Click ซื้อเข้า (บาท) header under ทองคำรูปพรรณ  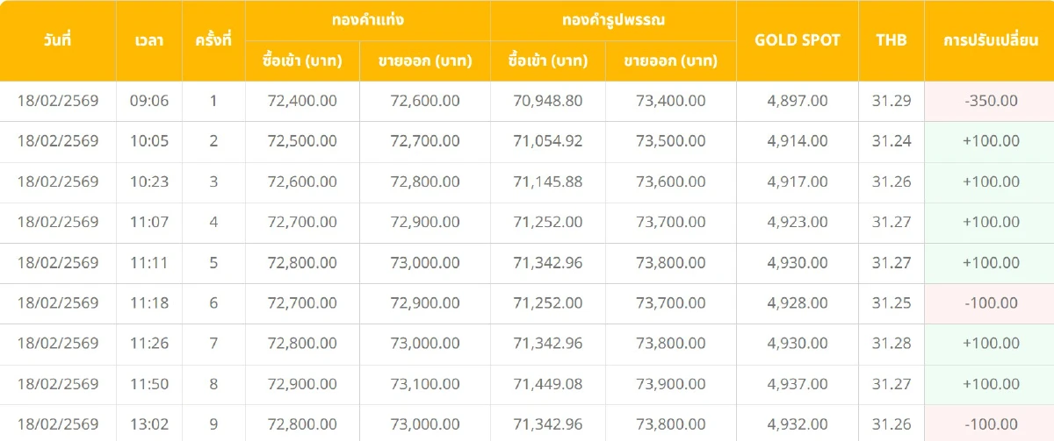point(548,61)
